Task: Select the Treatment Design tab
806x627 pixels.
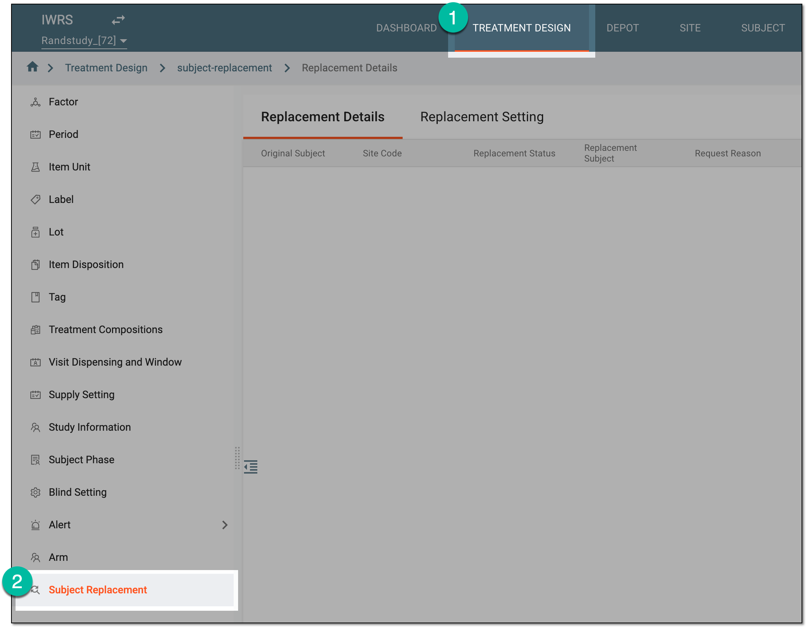Action: pyautogui.click(x=521, y=28)
